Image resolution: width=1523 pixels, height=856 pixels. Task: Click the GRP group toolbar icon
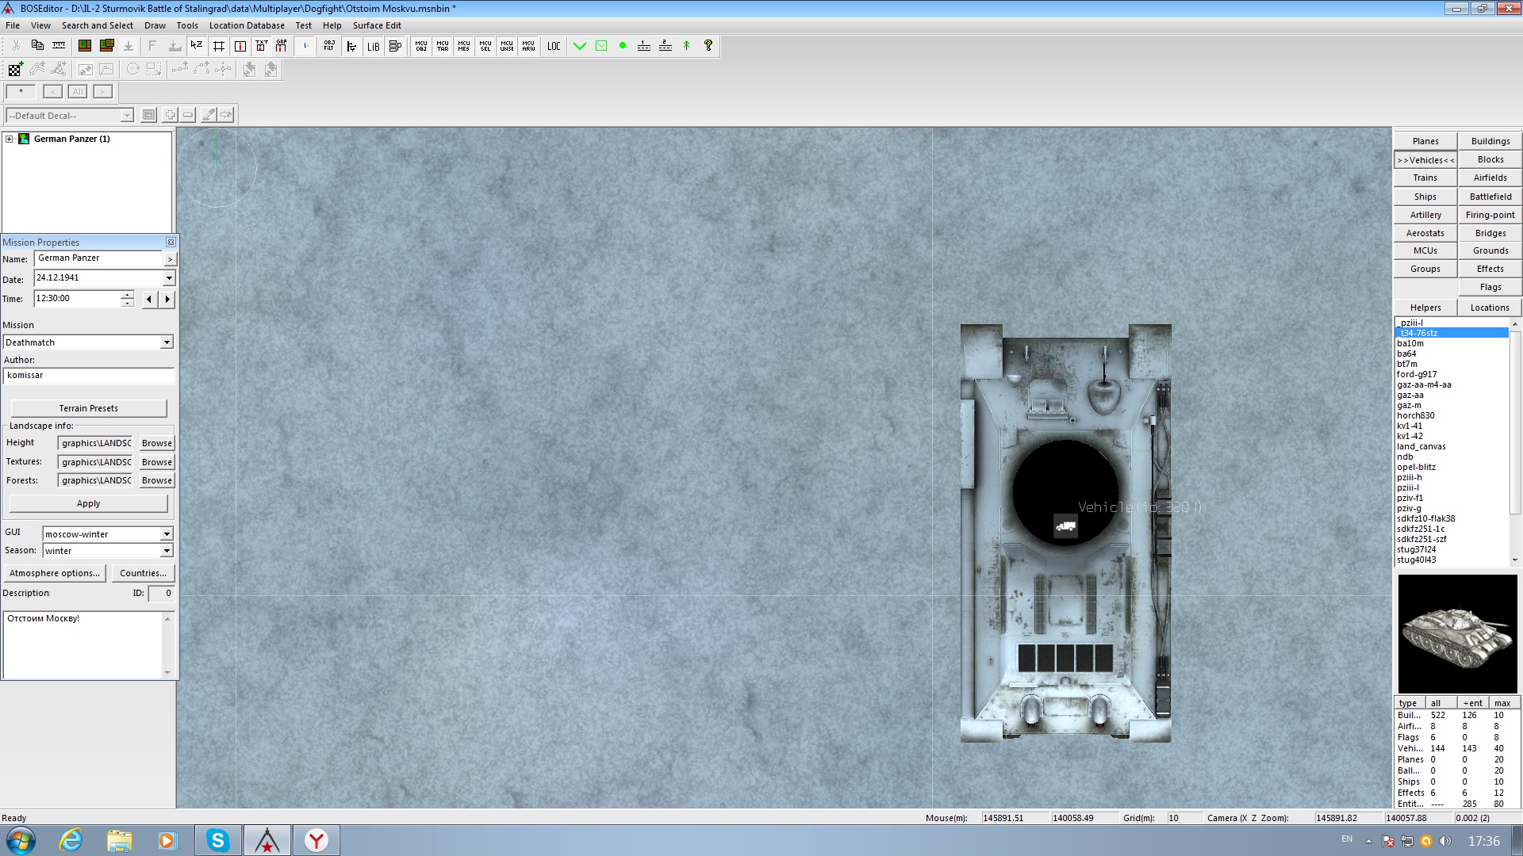point(282,46)
